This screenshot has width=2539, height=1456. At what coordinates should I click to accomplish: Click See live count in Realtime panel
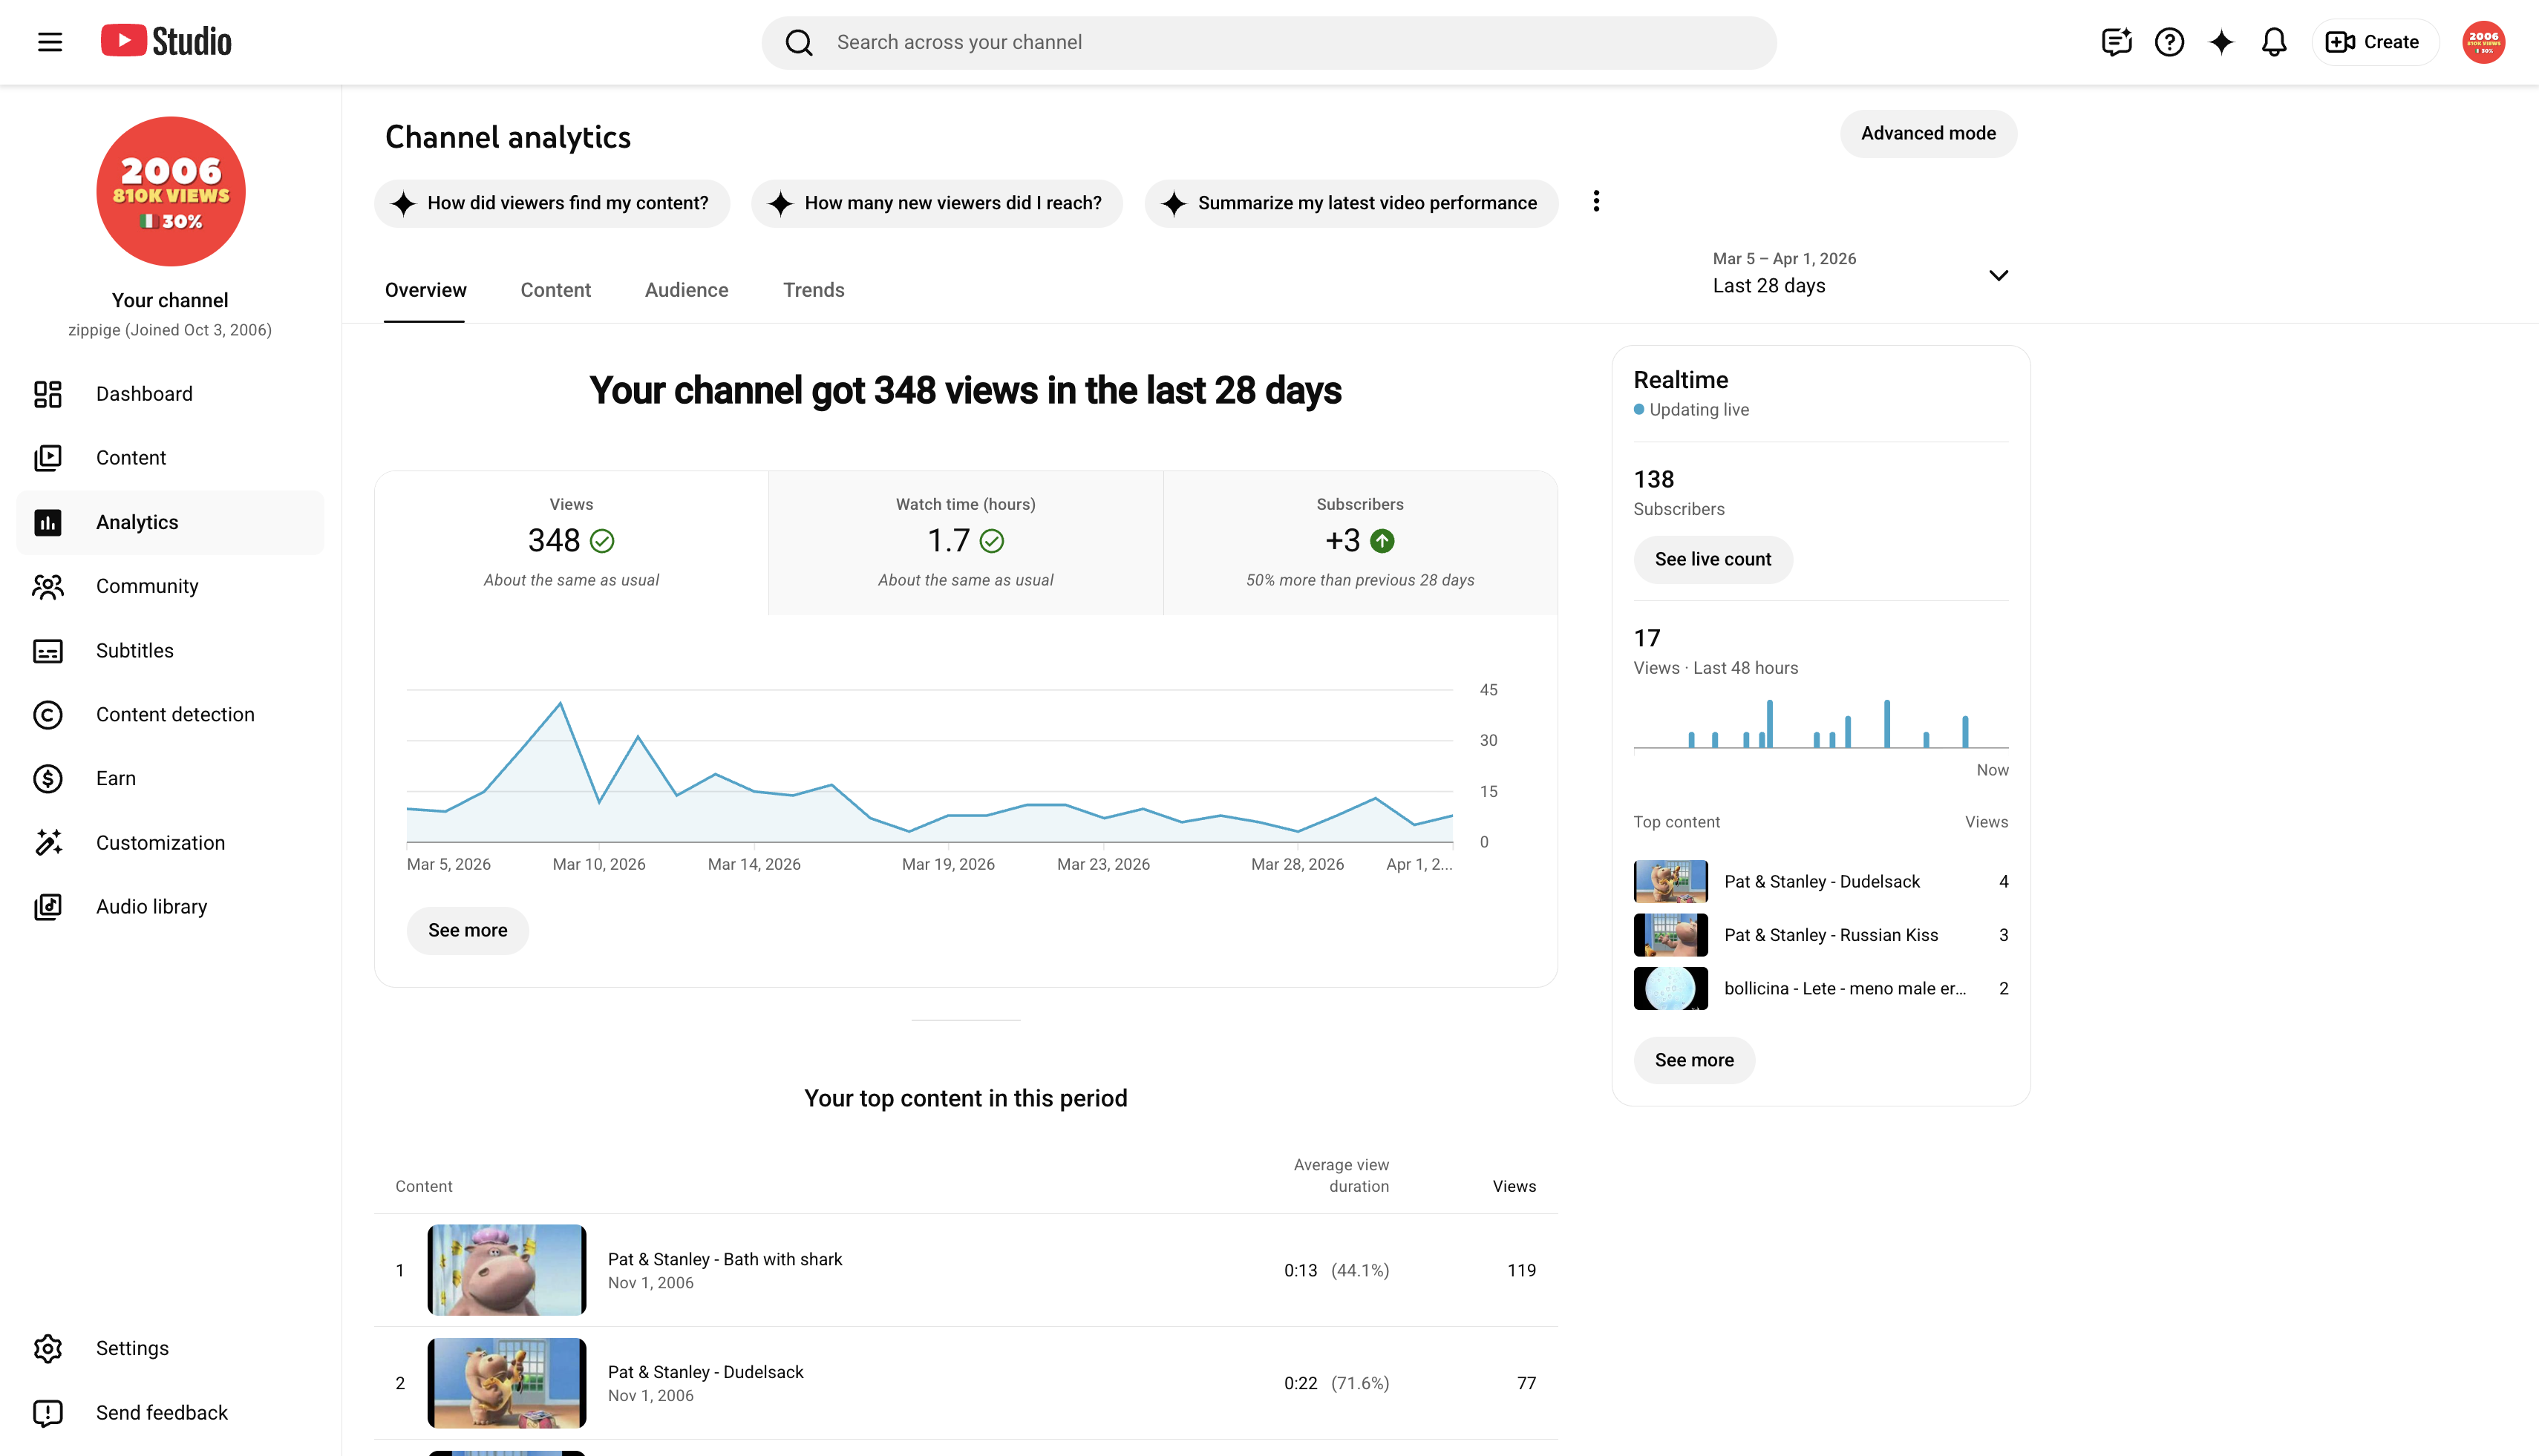[x=1713, y=560]
